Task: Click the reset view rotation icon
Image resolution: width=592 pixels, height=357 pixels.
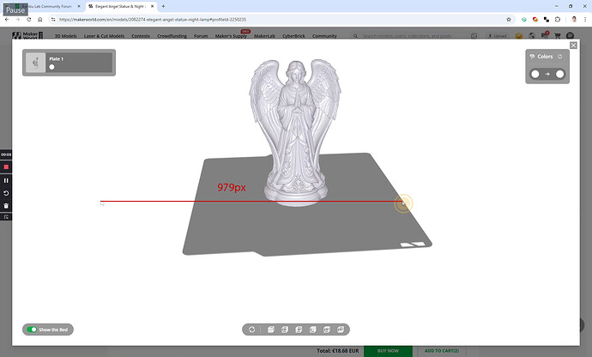Action: [252, 330]
